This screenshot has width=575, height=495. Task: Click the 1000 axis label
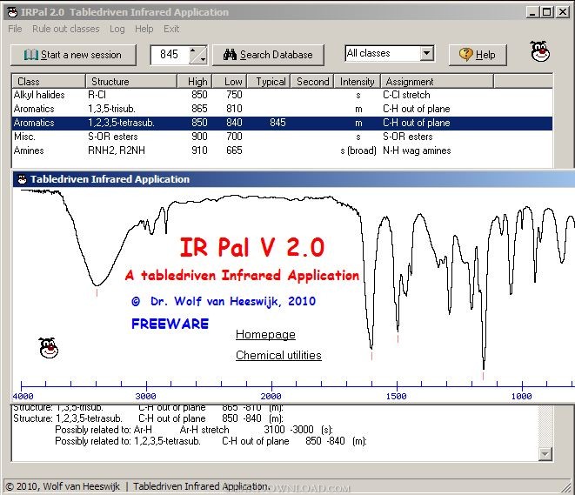(x=521, y=397)
